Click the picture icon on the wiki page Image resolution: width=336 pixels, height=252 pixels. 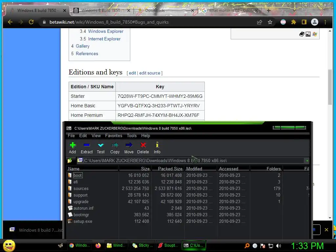click(308, 34)
